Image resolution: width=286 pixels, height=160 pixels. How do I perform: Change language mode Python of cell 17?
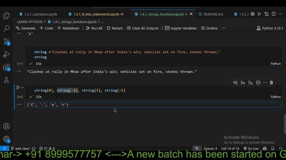click(x=276, y=64)
